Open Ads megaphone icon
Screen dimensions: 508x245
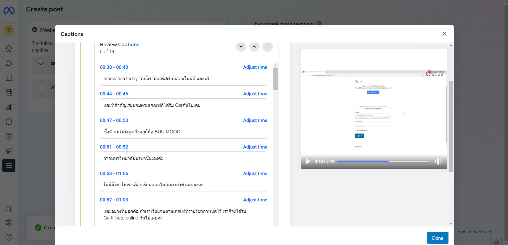click(x=9, y=151)
